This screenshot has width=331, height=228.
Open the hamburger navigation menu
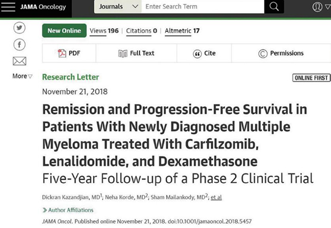click(x=8, y=7)
